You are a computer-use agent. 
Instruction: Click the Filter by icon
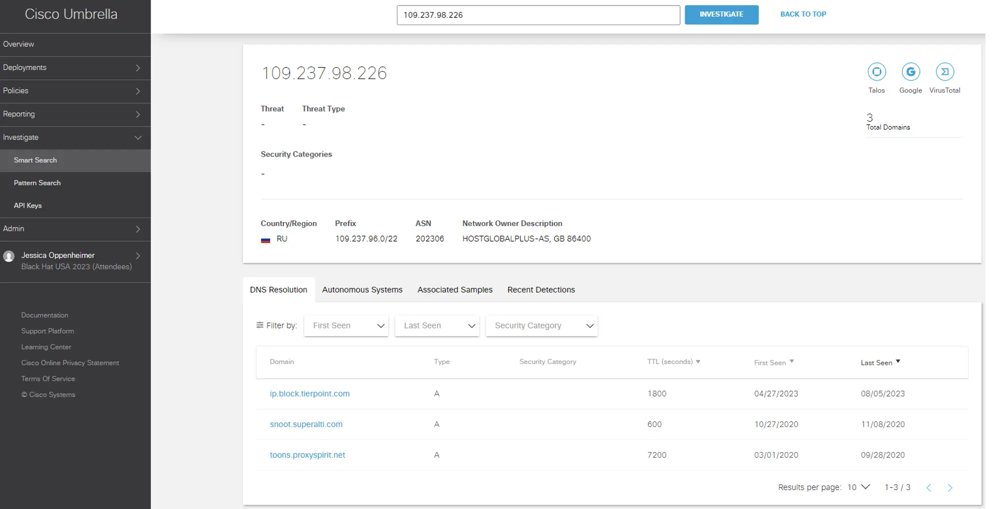tap(259, 325)
